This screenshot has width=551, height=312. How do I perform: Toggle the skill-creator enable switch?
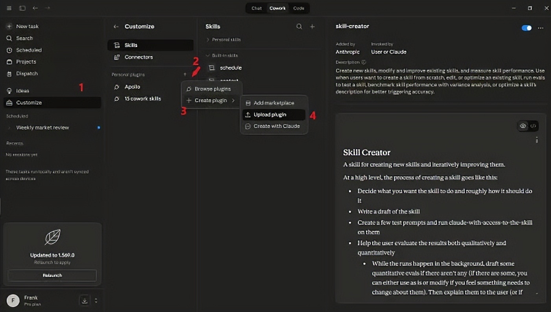526,28
